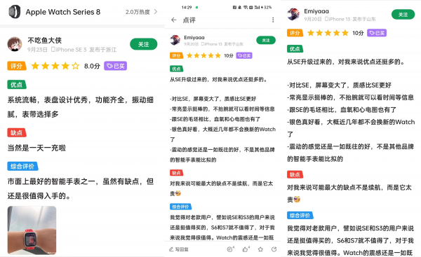The width and height of the screenshot is (421, 257).
Task: Tap battery indicator in phone status bar
Action: point(266,8)
